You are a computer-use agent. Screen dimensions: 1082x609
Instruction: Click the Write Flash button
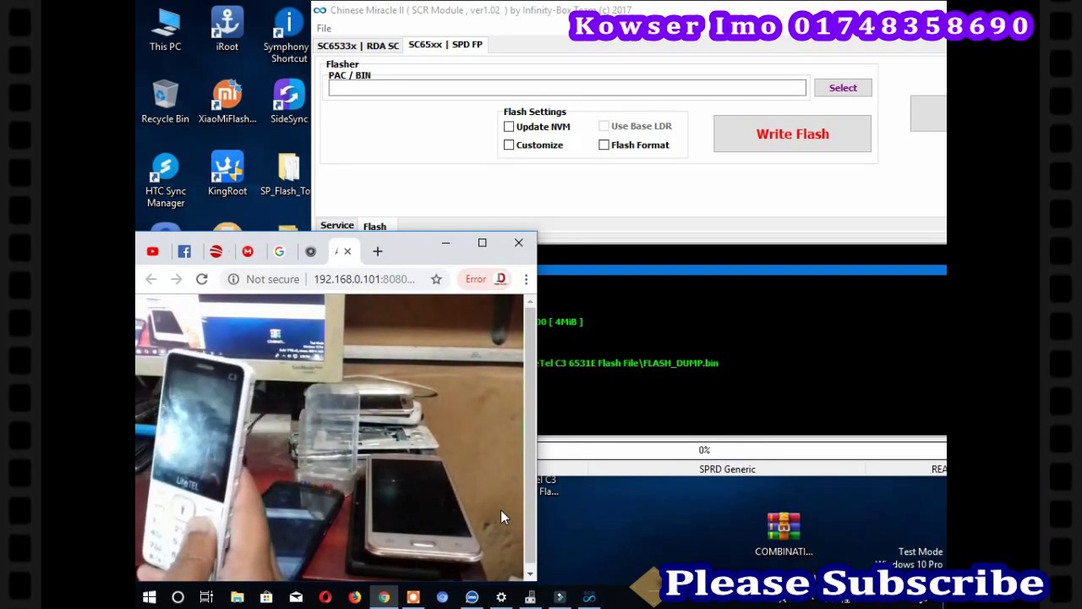(792, 134)
